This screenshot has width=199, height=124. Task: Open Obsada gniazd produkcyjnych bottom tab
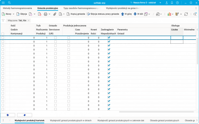point(165,121)
